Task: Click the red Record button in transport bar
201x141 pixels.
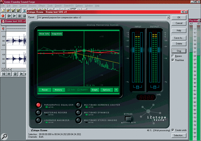Action: pos(3,16)
